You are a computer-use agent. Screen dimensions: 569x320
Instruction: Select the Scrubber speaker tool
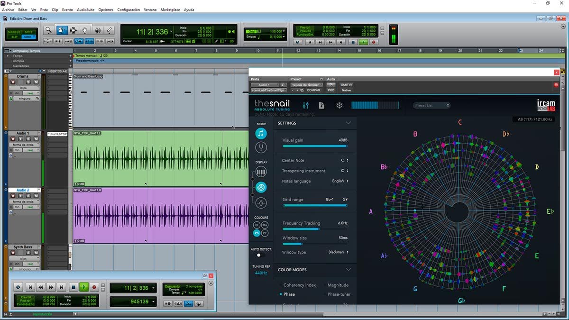[98, 30]
